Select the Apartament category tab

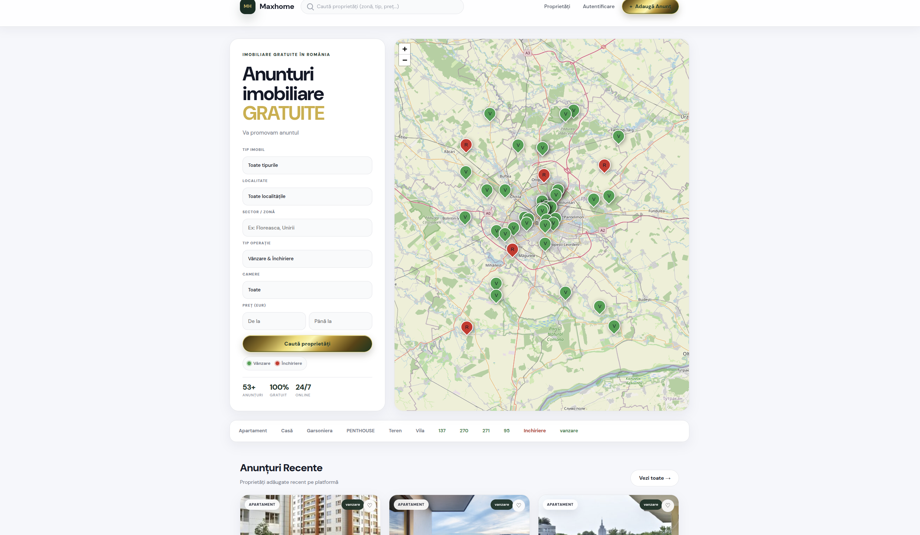pos(253,431)
